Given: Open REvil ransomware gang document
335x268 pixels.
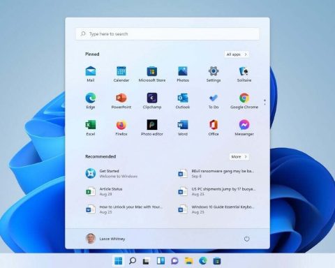Looking at the screenshot, I should [216, 174].
